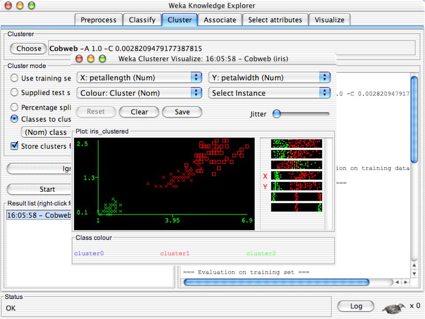Viewport: 425px width, 319px height.
Task: Select Percentage split radio button
Action: tap(14, 107)
